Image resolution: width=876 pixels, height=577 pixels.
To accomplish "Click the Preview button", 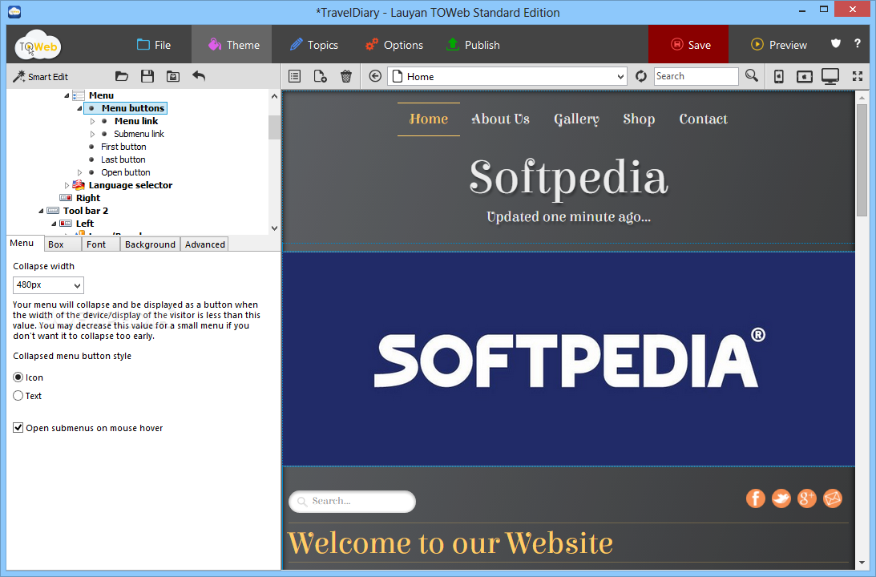I will click(779, 45).
